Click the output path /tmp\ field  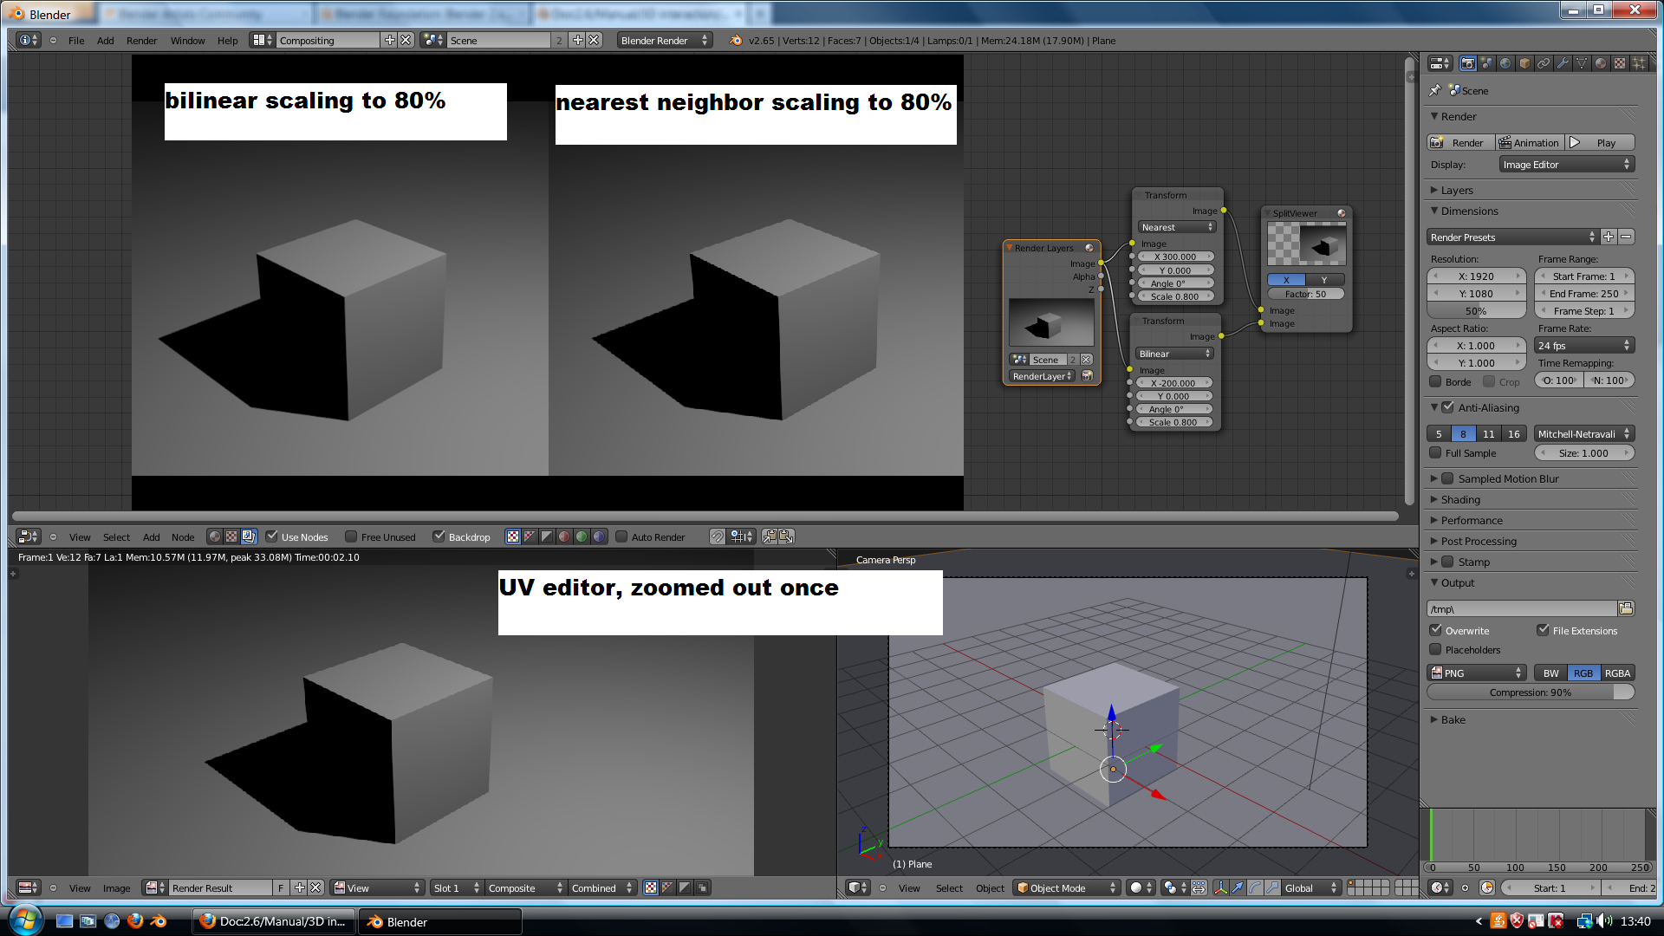1521,608
